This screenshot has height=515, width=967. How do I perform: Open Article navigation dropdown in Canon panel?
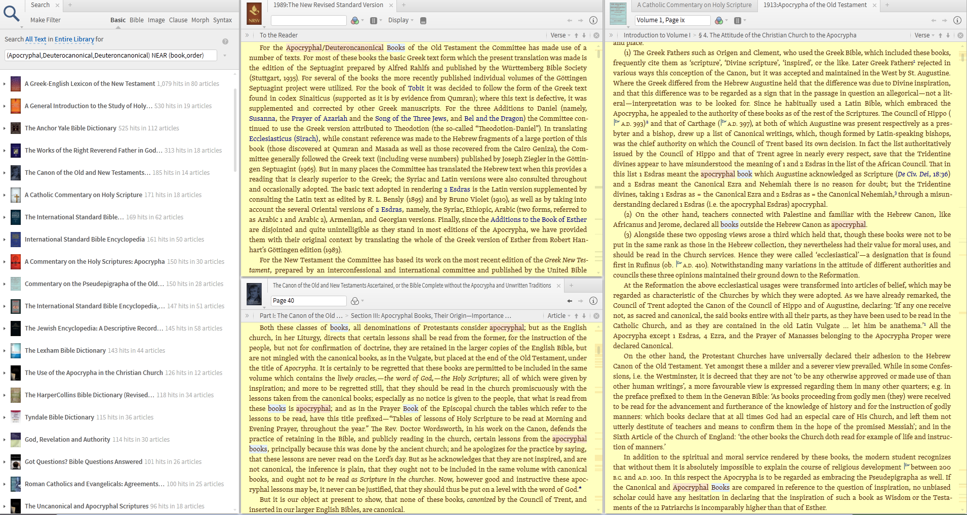point(559,316)
